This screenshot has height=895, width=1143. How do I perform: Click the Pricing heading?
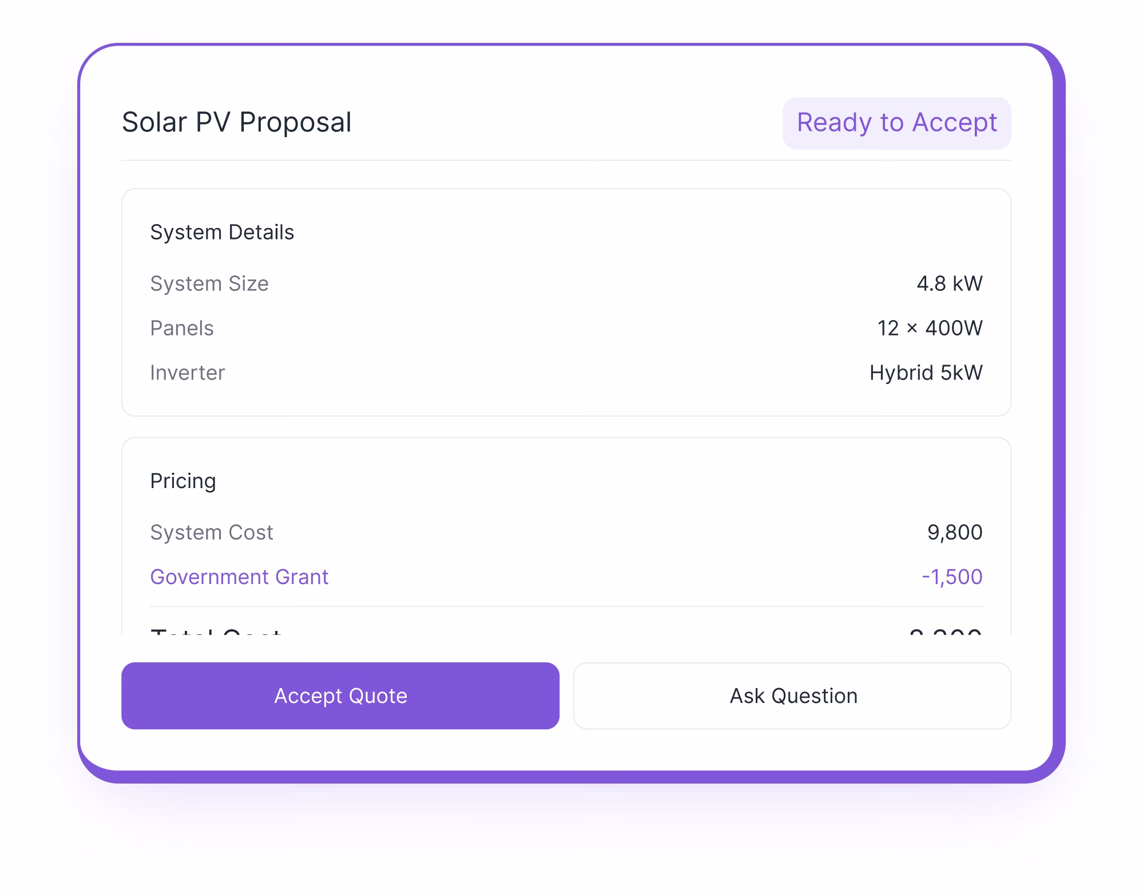point(183,481)
